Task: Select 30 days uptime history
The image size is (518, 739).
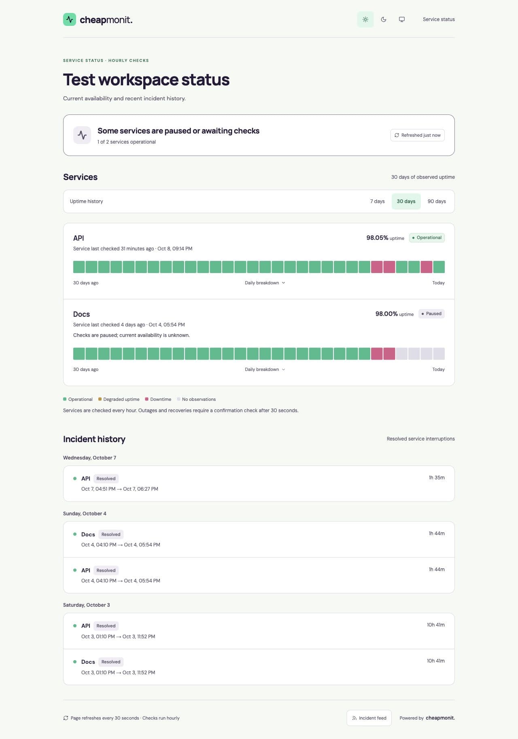Action: point(406,201)
